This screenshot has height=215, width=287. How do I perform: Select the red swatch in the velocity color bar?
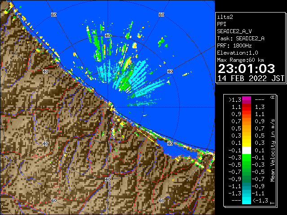coord(247,107)
